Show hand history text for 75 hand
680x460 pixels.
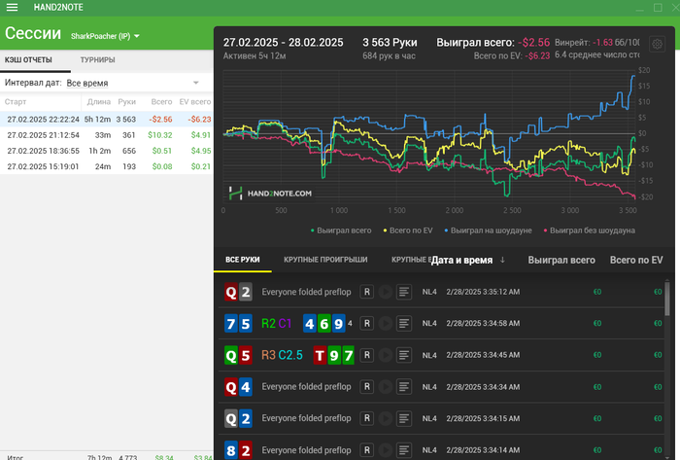point(404,324)
